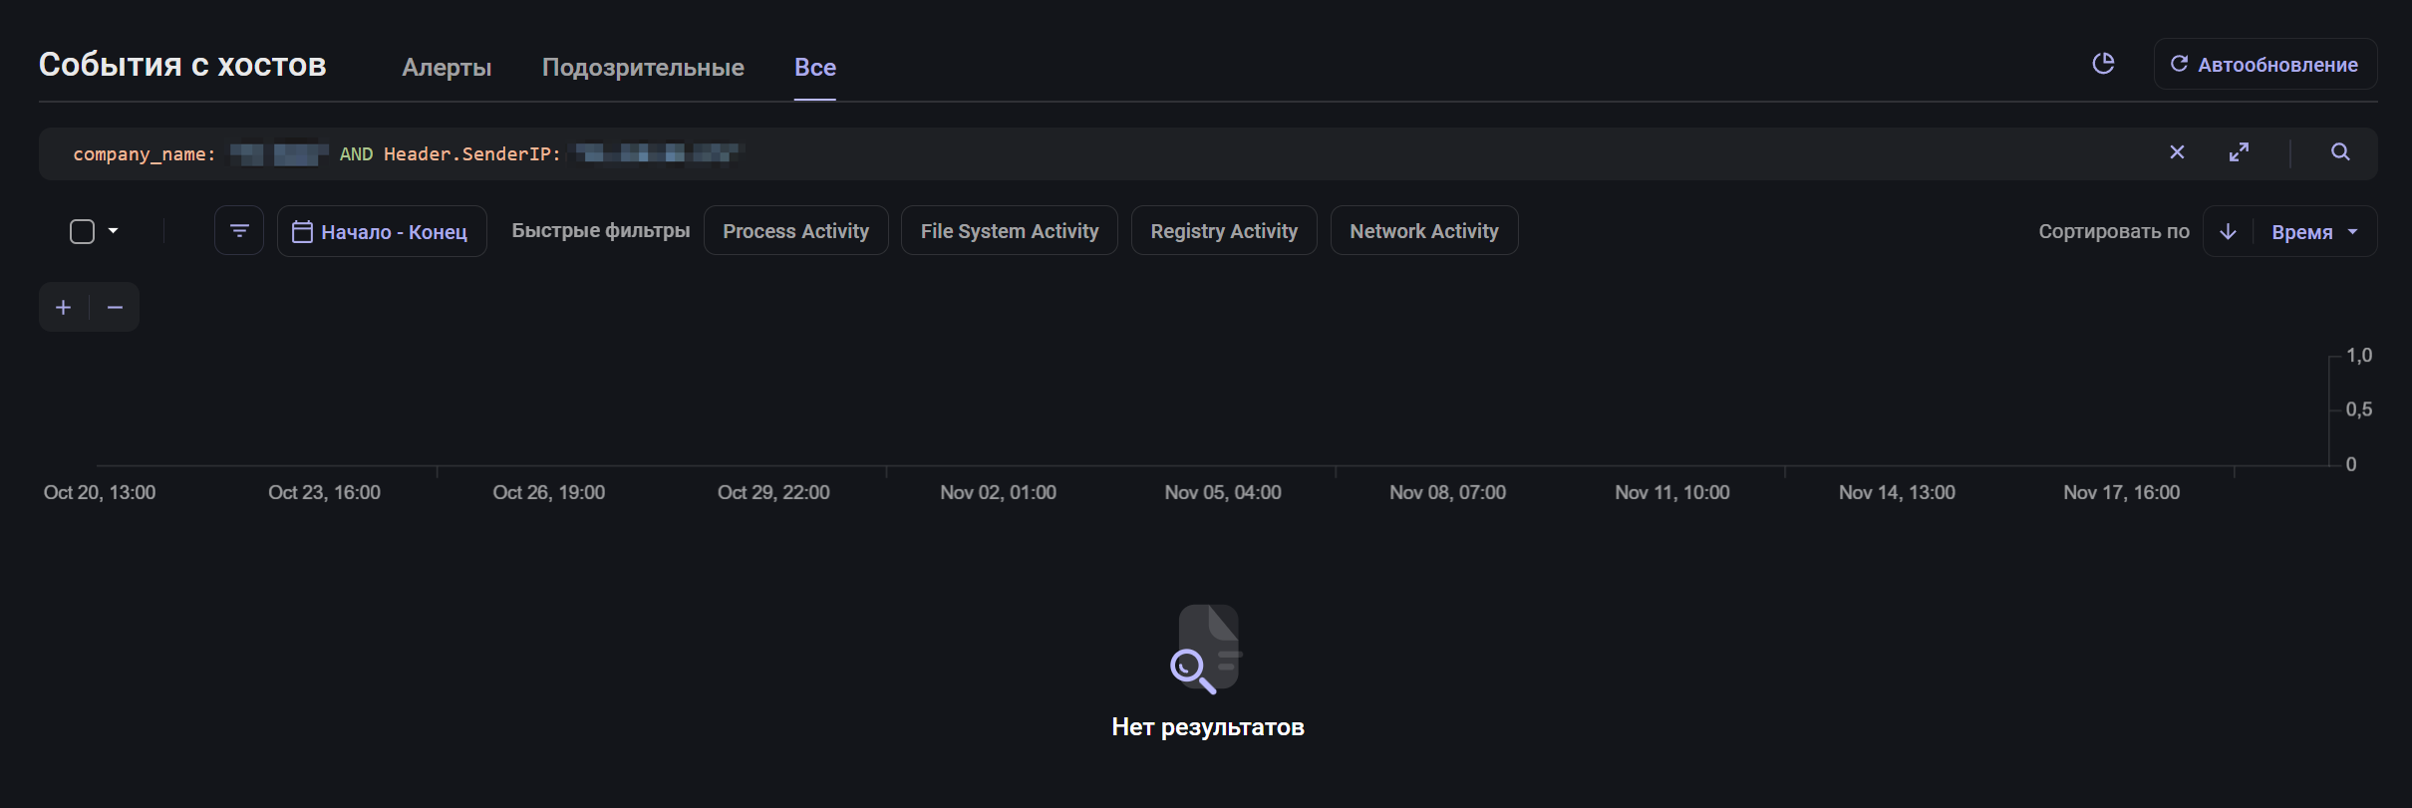Open the Время sort dropdown

coord(2314,232)
